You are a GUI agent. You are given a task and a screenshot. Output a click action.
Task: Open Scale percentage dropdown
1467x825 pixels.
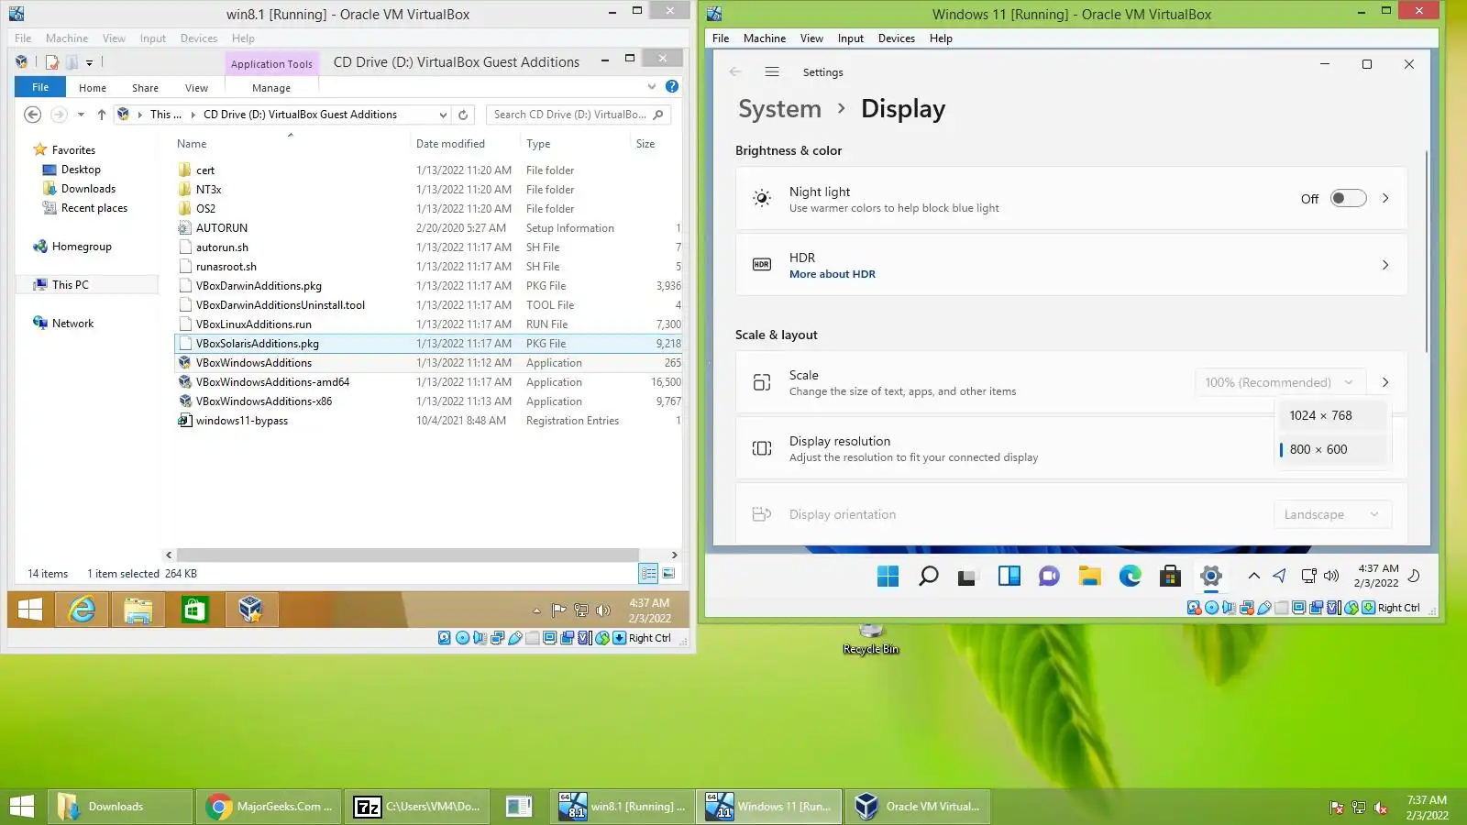pos(1280,382)
